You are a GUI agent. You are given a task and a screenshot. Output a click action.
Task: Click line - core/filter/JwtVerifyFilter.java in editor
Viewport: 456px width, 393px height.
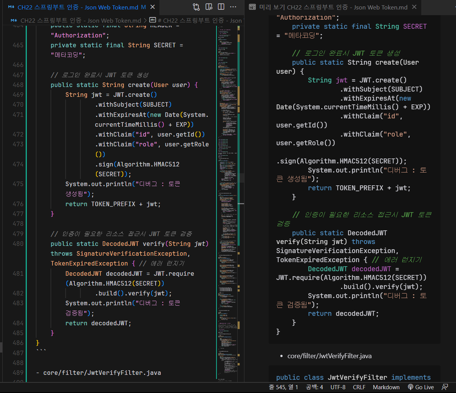(x=99, y=373)
